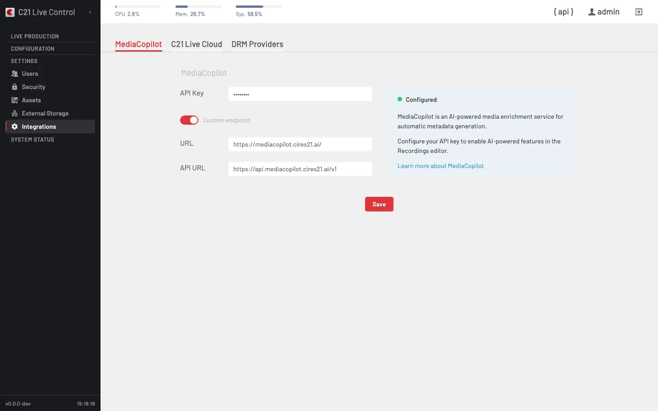Click the URL input field

tap(300, 144)
